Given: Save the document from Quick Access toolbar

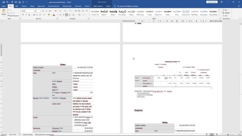Looking at the screenshot, I should 3,2.
